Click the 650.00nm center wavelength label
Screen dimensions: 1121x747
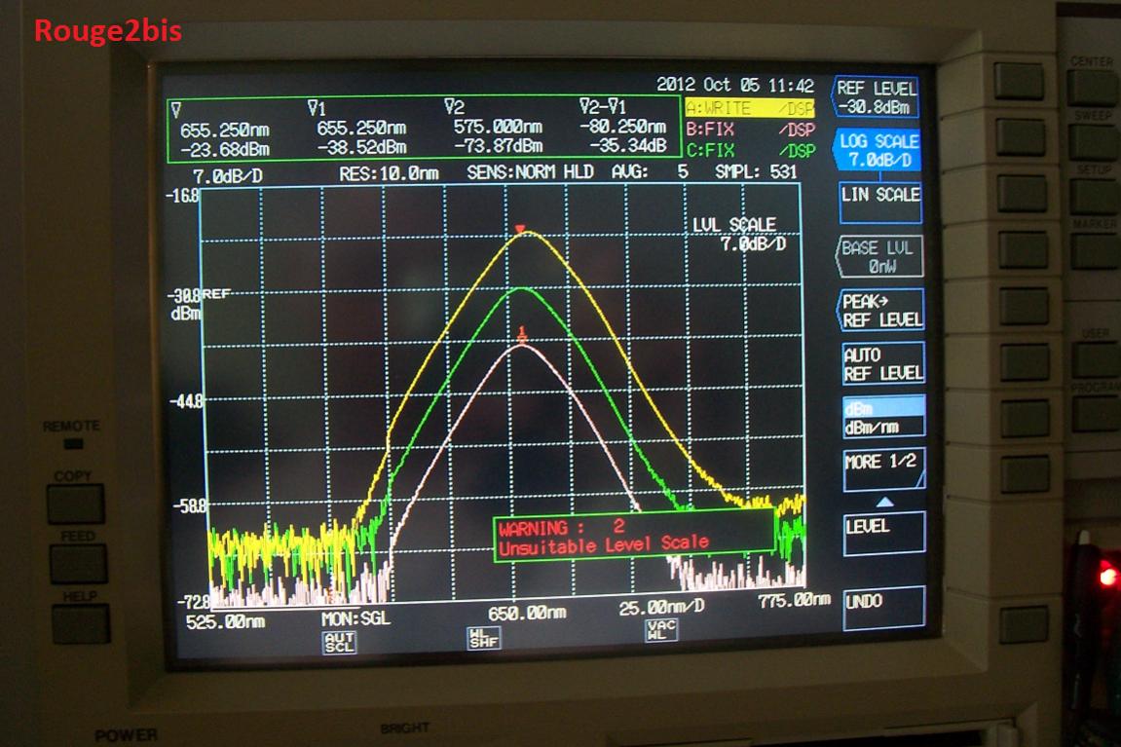pos(527,614)
